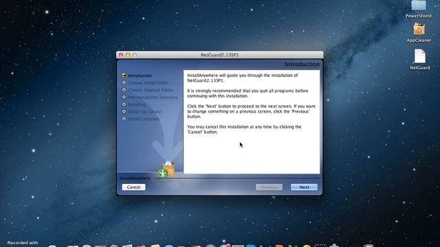Select the NetGuard file icon on the desktop

point(420,56)
